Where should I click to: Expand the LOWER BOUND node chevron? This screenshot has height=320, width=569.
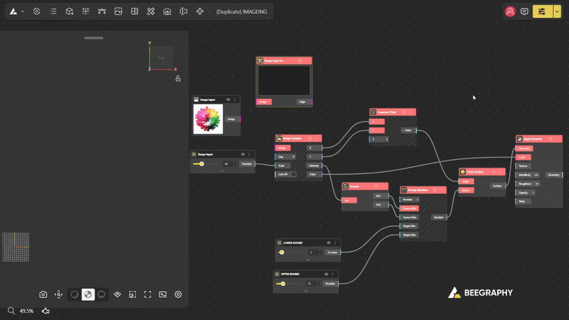click(x=308, y=259)
